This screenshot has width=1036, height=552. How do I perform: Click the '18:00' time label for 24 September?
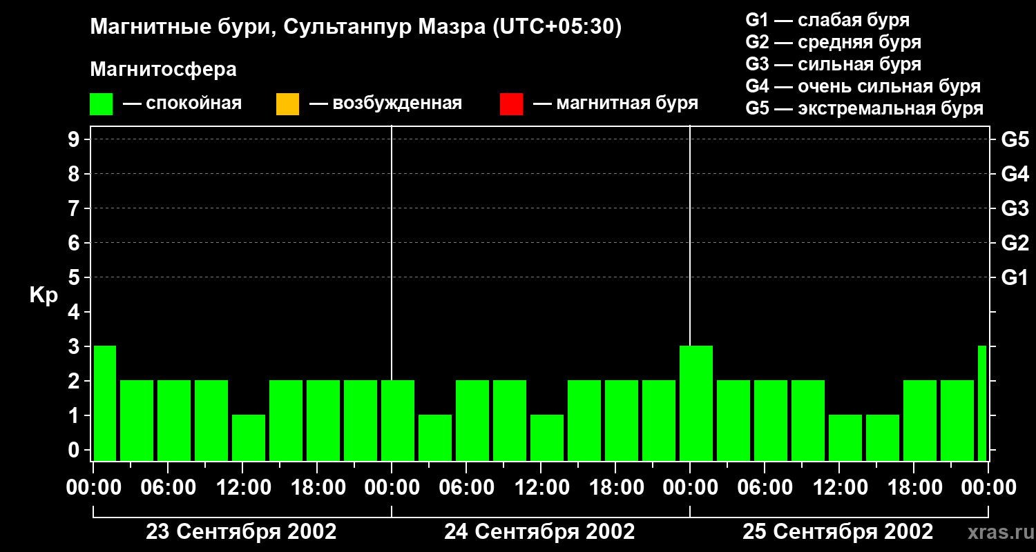(x=615, y=488)
